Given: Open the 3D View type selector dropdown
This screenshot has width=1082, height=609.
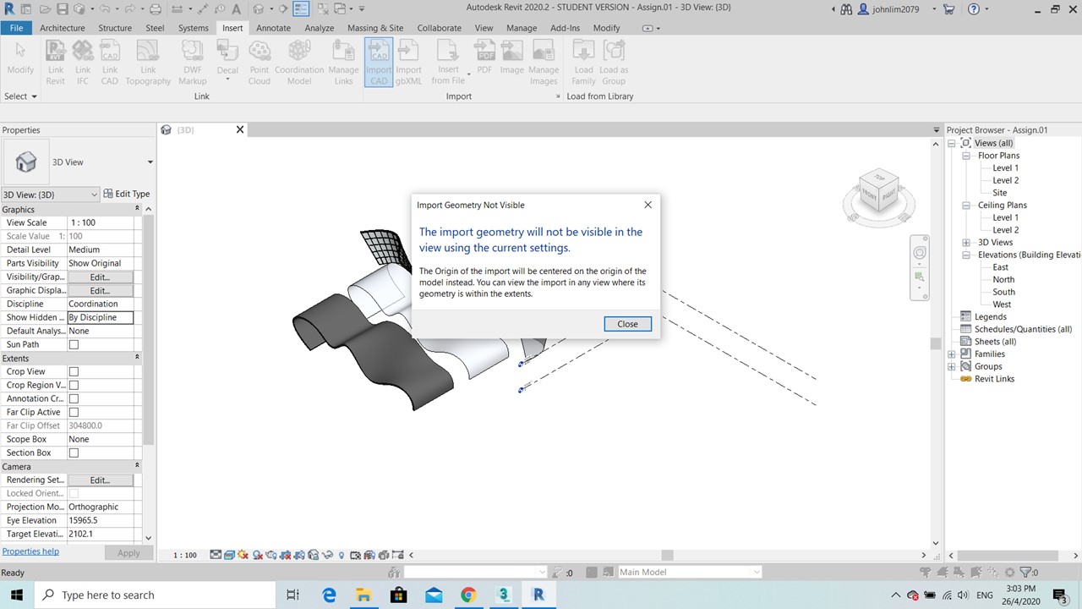Looking at the screenshot, I should 150,162.
